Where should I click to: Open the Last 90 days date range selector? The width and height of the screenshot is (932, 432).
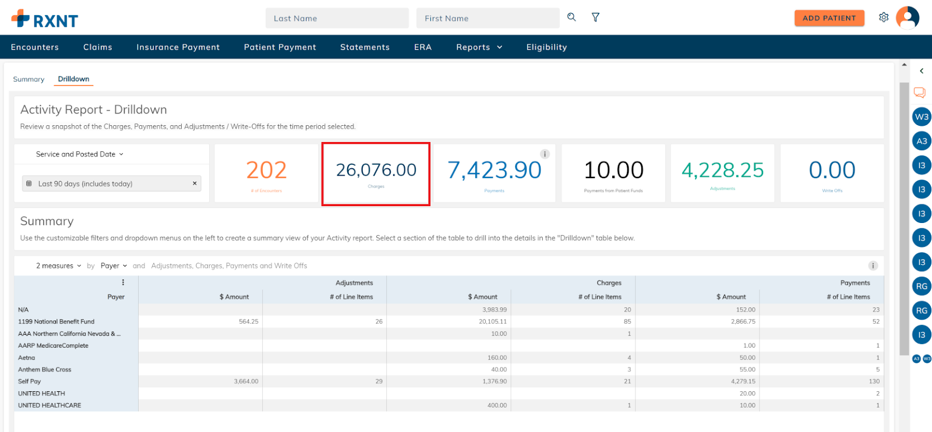tap(111, 183)
